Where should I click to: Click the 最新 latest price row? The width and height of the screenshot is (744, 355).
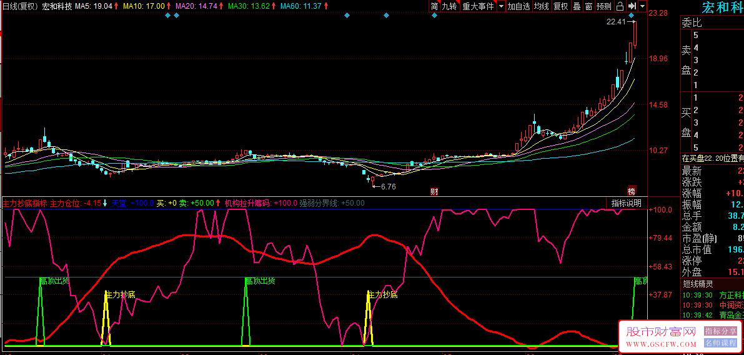(x=712, y=171)
